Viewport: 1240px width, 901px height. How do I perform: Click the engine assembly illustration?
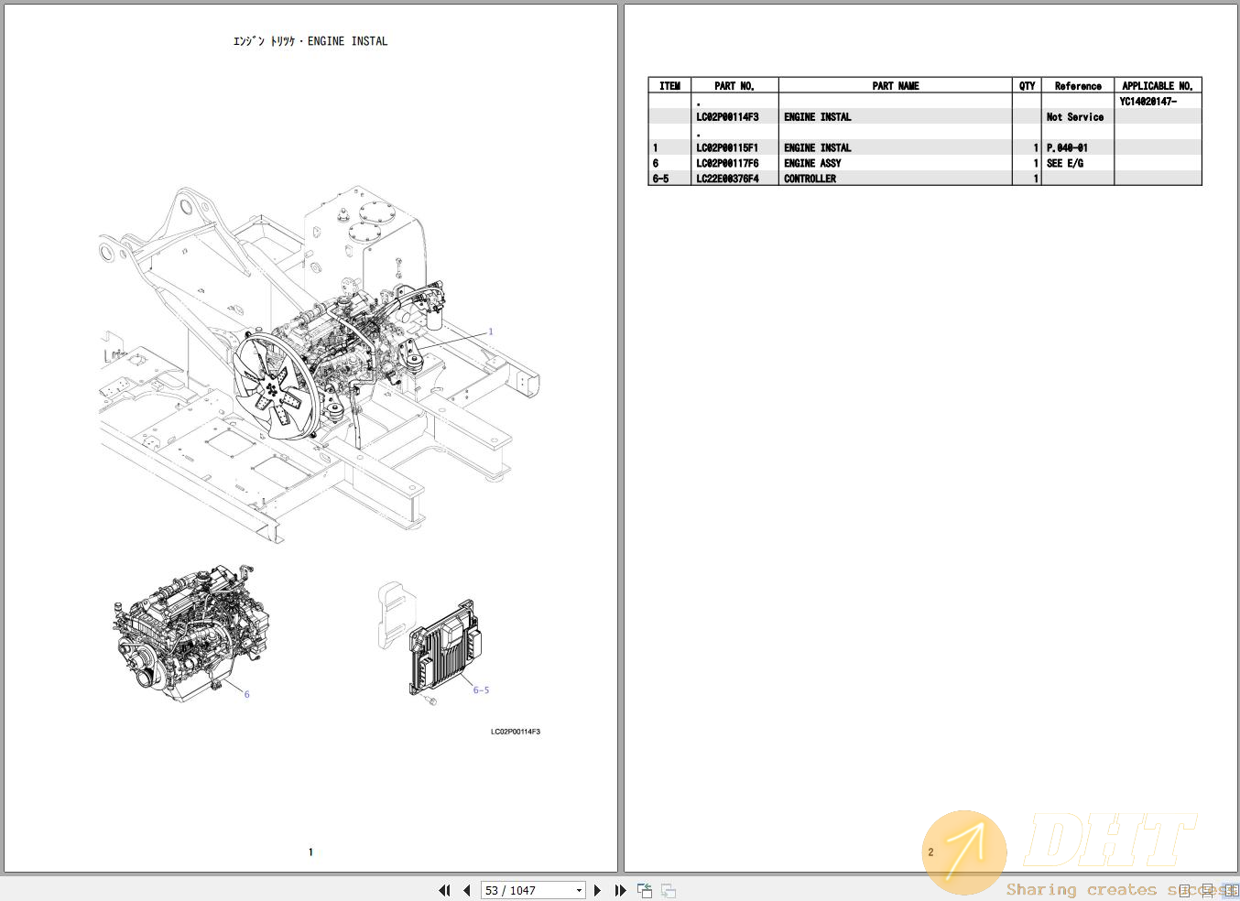[x=191, y=633]
